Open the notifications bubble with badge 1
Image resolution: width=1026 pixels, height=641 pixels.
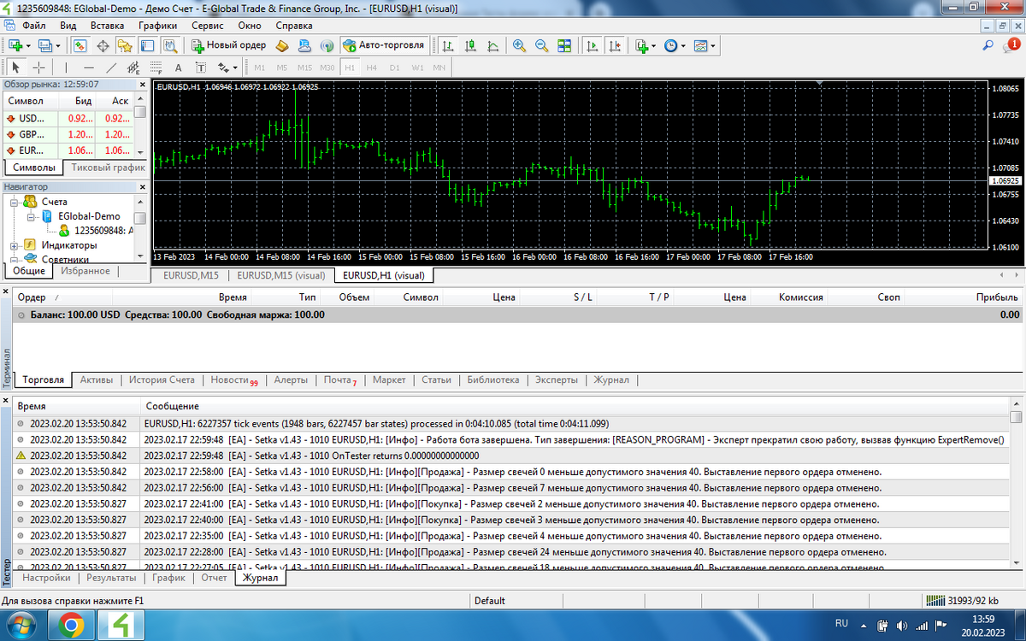[1012, 44]
